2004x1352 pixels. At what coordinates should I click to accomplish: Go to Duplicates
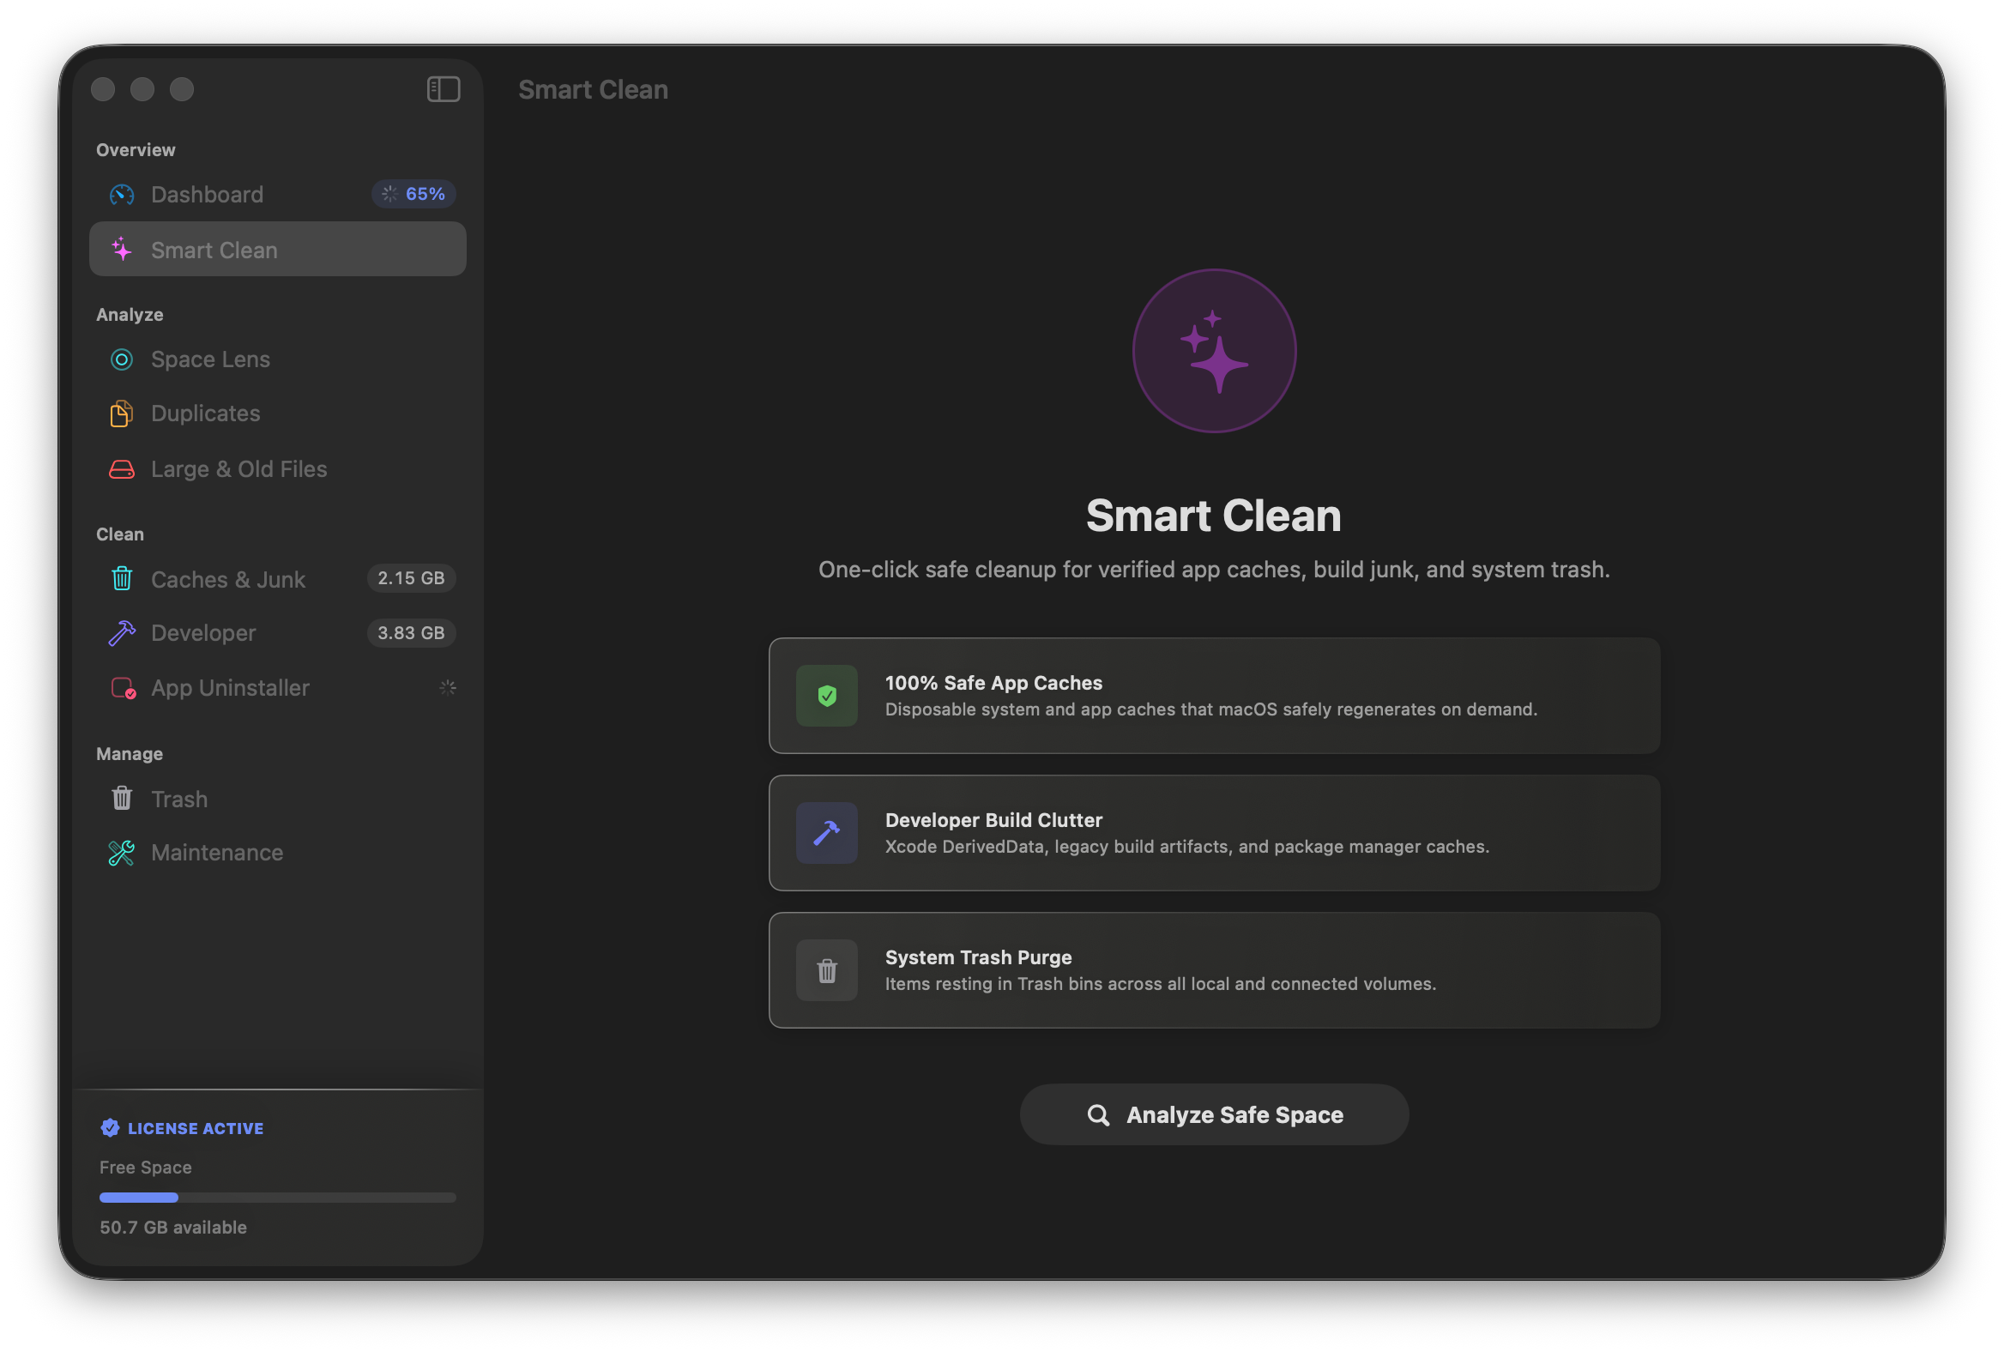[x=278, y=413]
